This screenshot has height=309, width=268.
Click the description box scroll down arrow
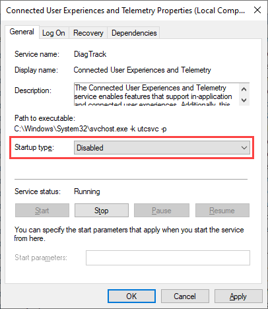244,100
